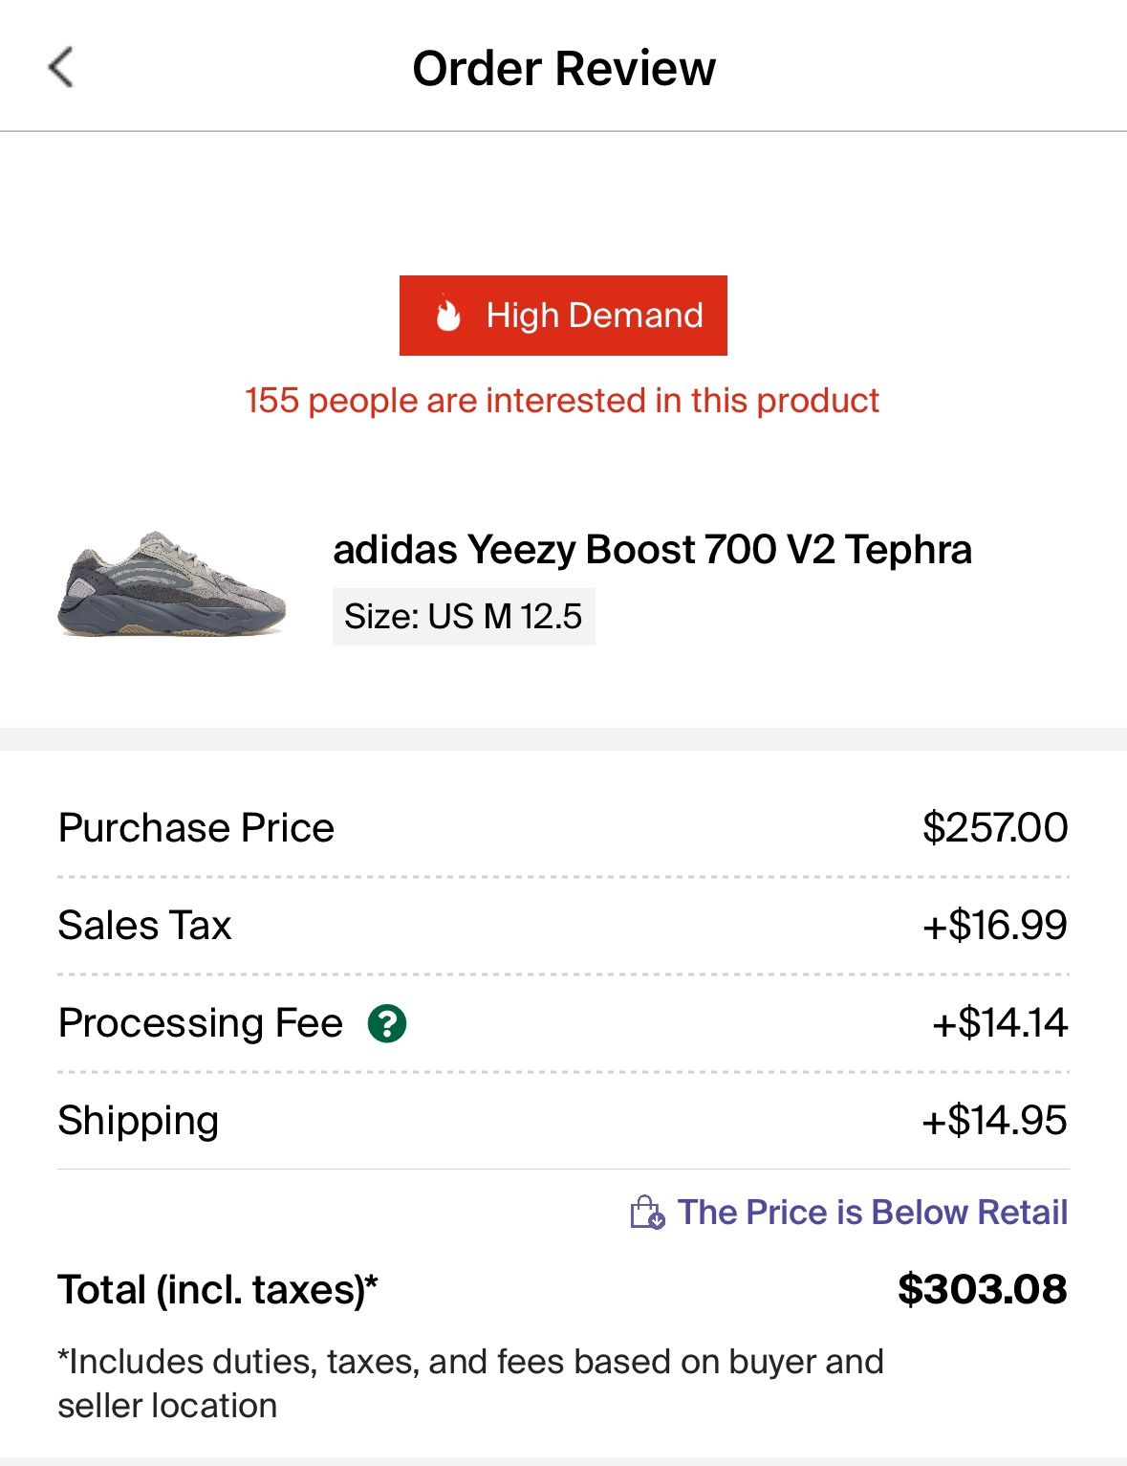Image resolution: width=1127 pixels, height=1466 pixels.
Task: Click the '155 people are interested' text
Action: (x=562, y=401)
